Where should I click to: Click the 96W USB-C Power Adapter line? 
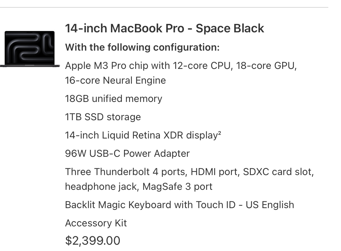click(x=128, y=154)
